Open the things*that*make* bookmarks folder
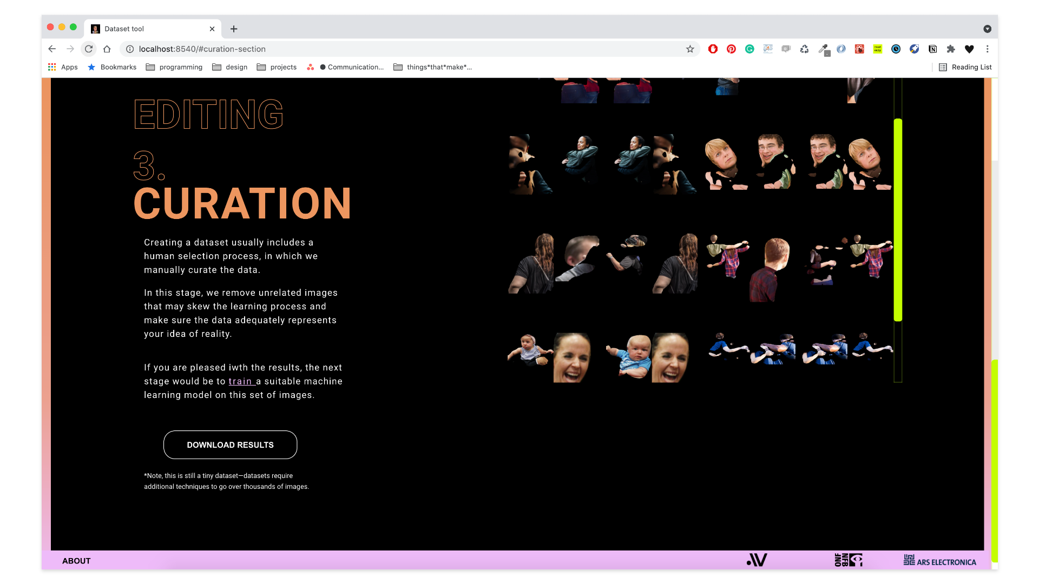This screenshot has width=1039, height=584. tap(432, 67)
